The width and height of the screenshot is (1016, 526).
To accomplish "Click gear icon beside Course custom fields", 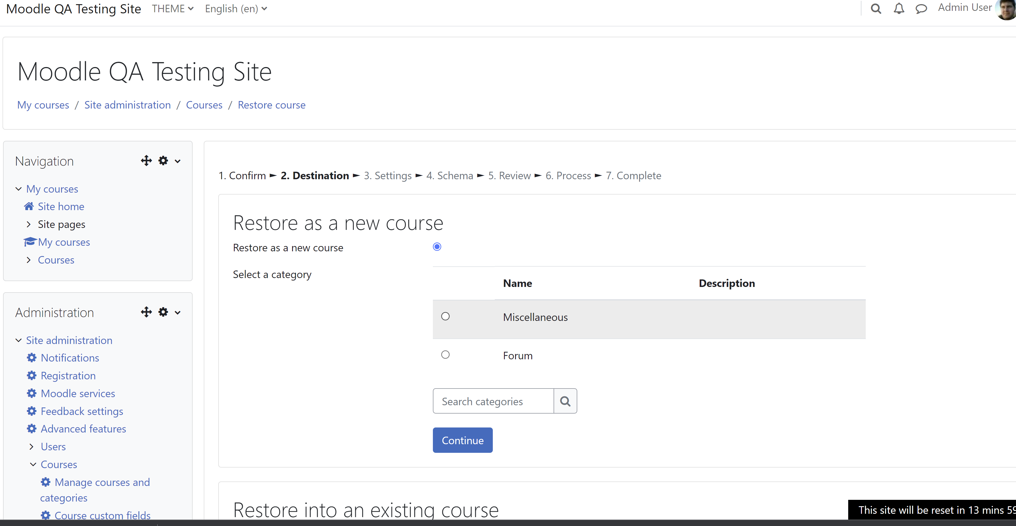I will [46, 515].
